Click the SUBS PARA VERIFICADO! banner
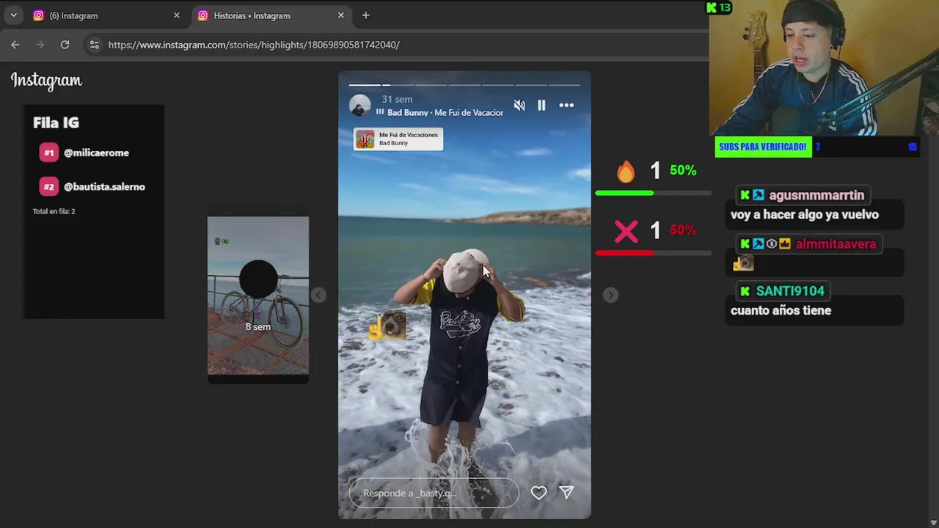The width and height of the screenshot is (939, 528). pos(763,147)
